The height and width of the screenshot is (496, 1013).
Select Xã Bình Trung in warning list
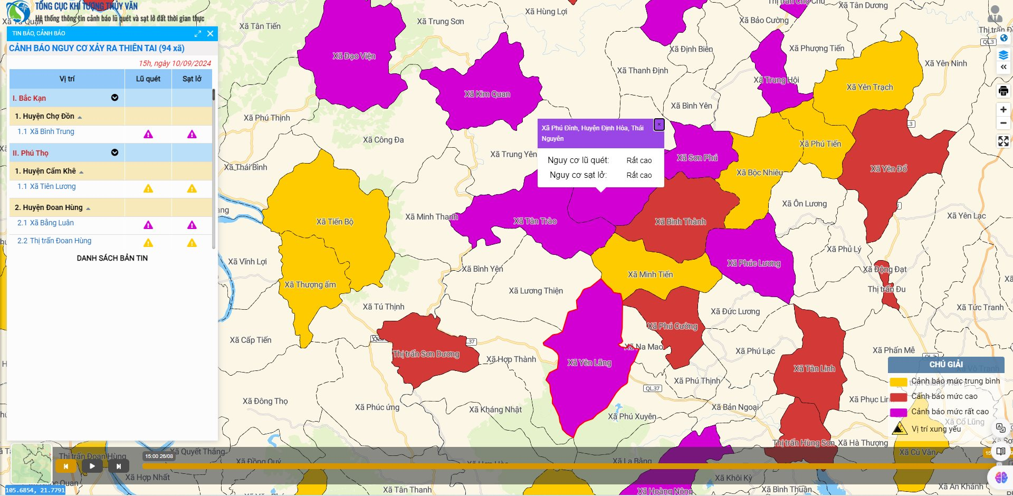coord(52,131)
